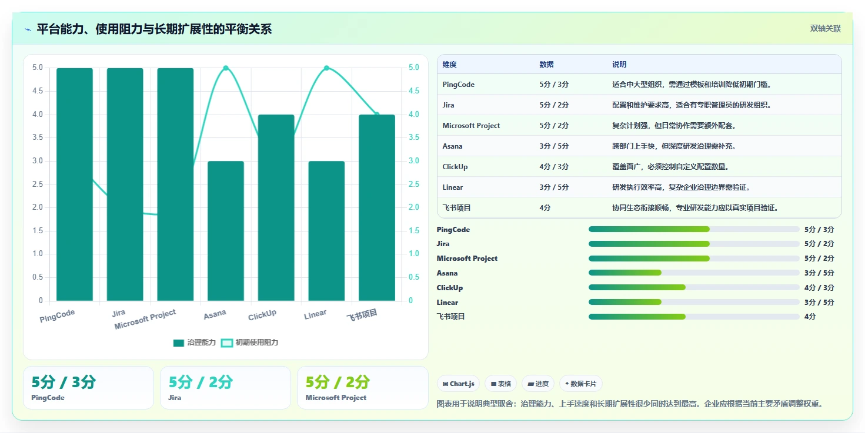Click the Linear bar in the chart
This screenshot has height=433, width=865.
(326, 231)
